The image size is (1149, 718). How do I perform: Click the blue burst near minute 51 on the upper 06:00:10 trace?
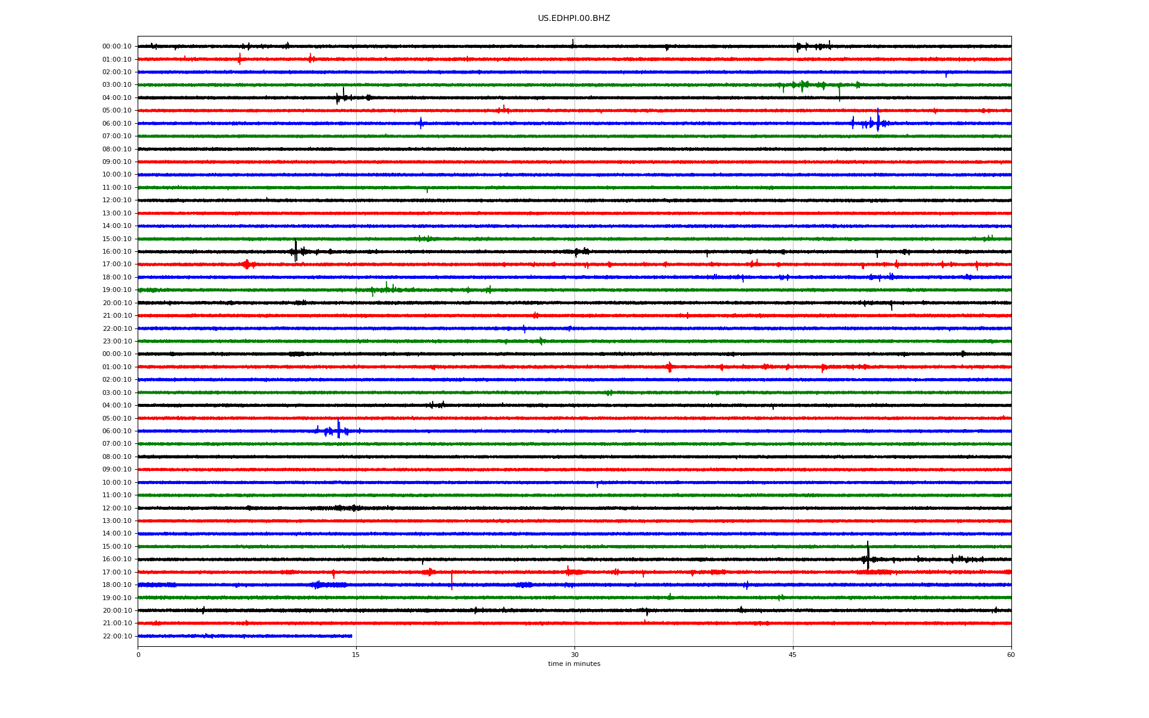(877, 121)
